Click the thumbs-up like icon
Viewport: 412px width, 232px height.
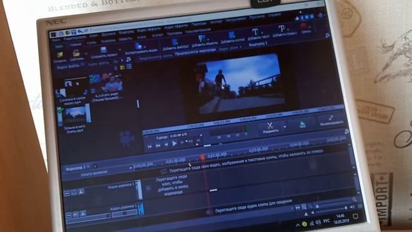[297, 19]
